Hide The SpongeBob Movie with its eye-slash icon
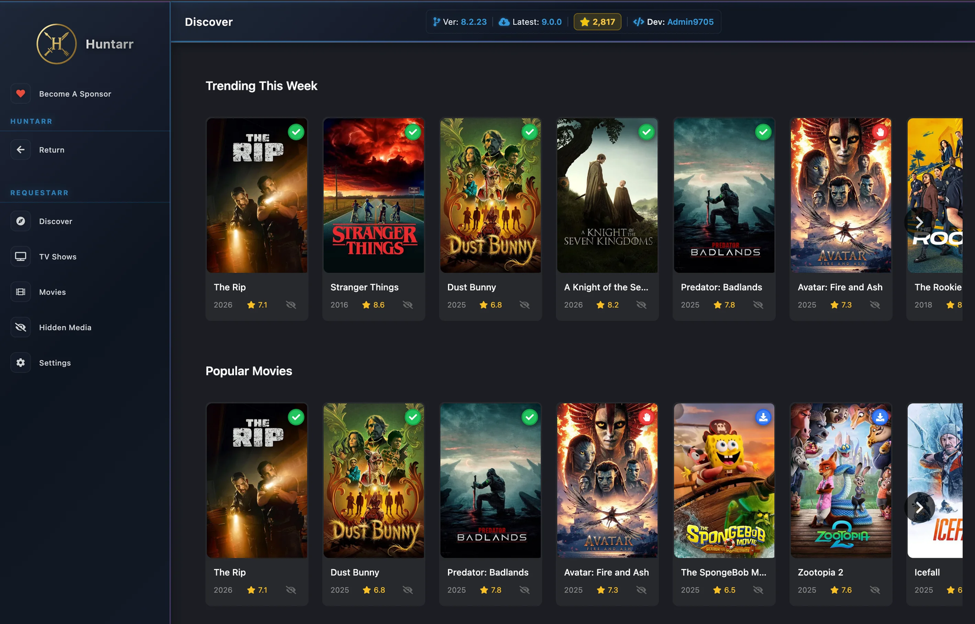 [x=758, y=590]
